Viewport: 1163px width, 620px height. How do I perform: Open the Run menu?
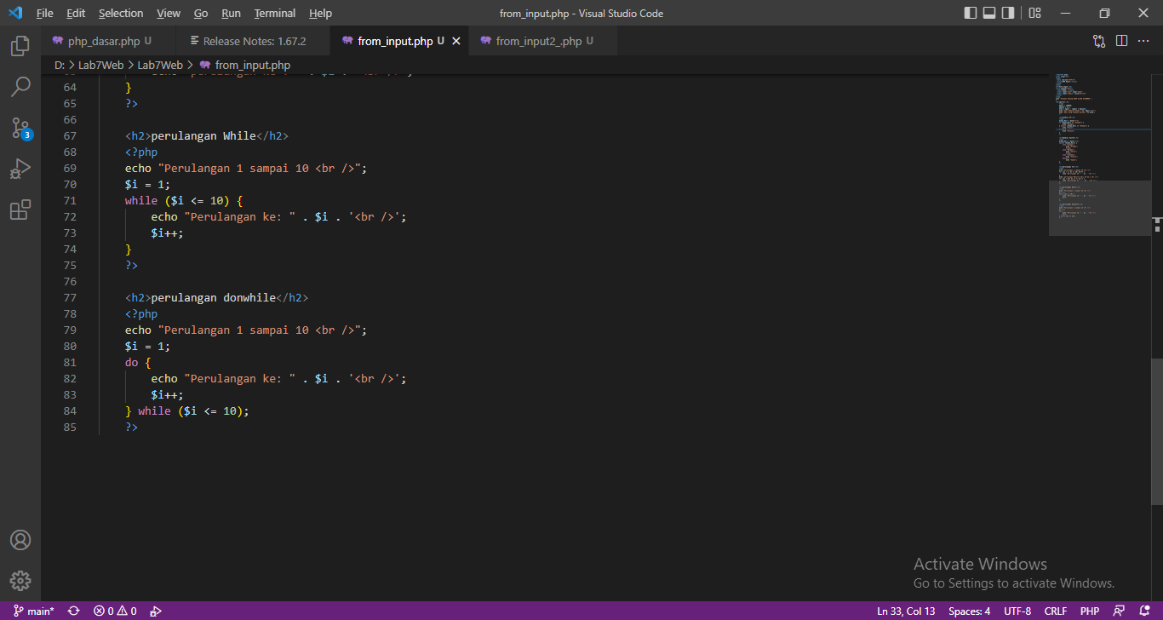pos(231,13)
